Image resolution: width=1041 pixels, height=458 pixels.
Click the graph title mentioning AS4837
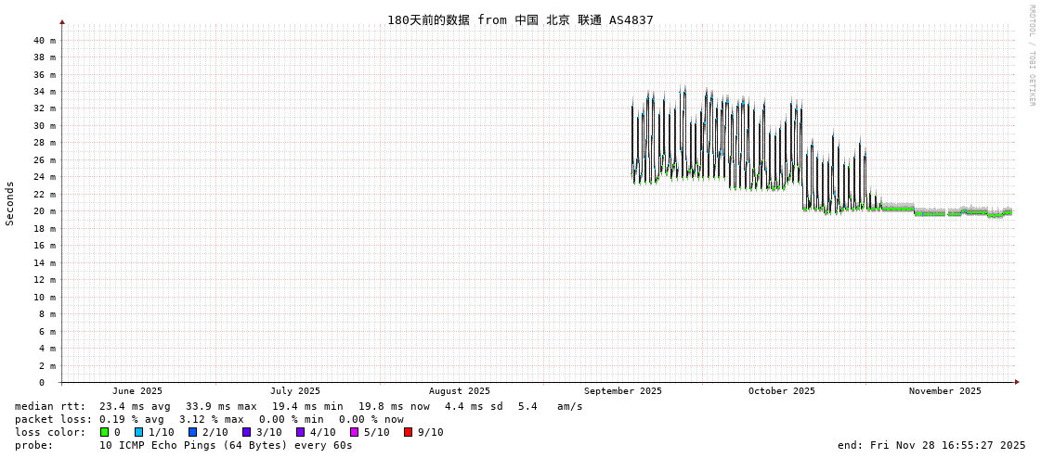click(x=520, y=19)
